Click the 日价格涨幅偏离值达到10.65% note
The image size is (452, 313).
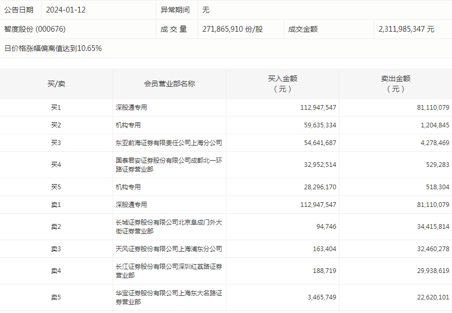pos(53,48)
